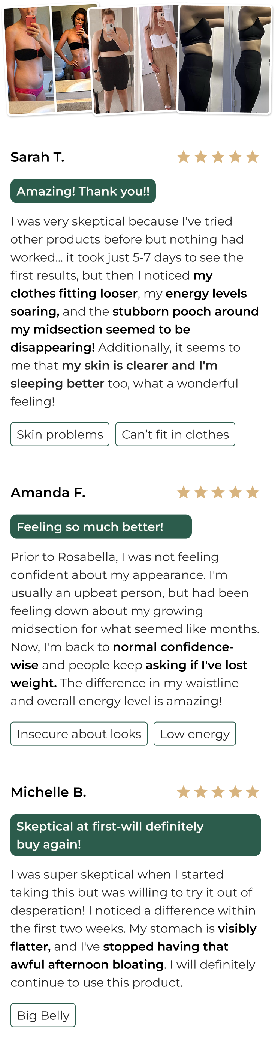Click fifth star of Sarah T. rating
Image resolution: width=275 pixels, height=1039 pixels.
pos(253,157)
